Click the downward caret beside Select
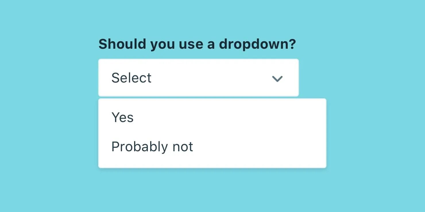The width and height of the screenshot is (425, 212). coord(277,78)
